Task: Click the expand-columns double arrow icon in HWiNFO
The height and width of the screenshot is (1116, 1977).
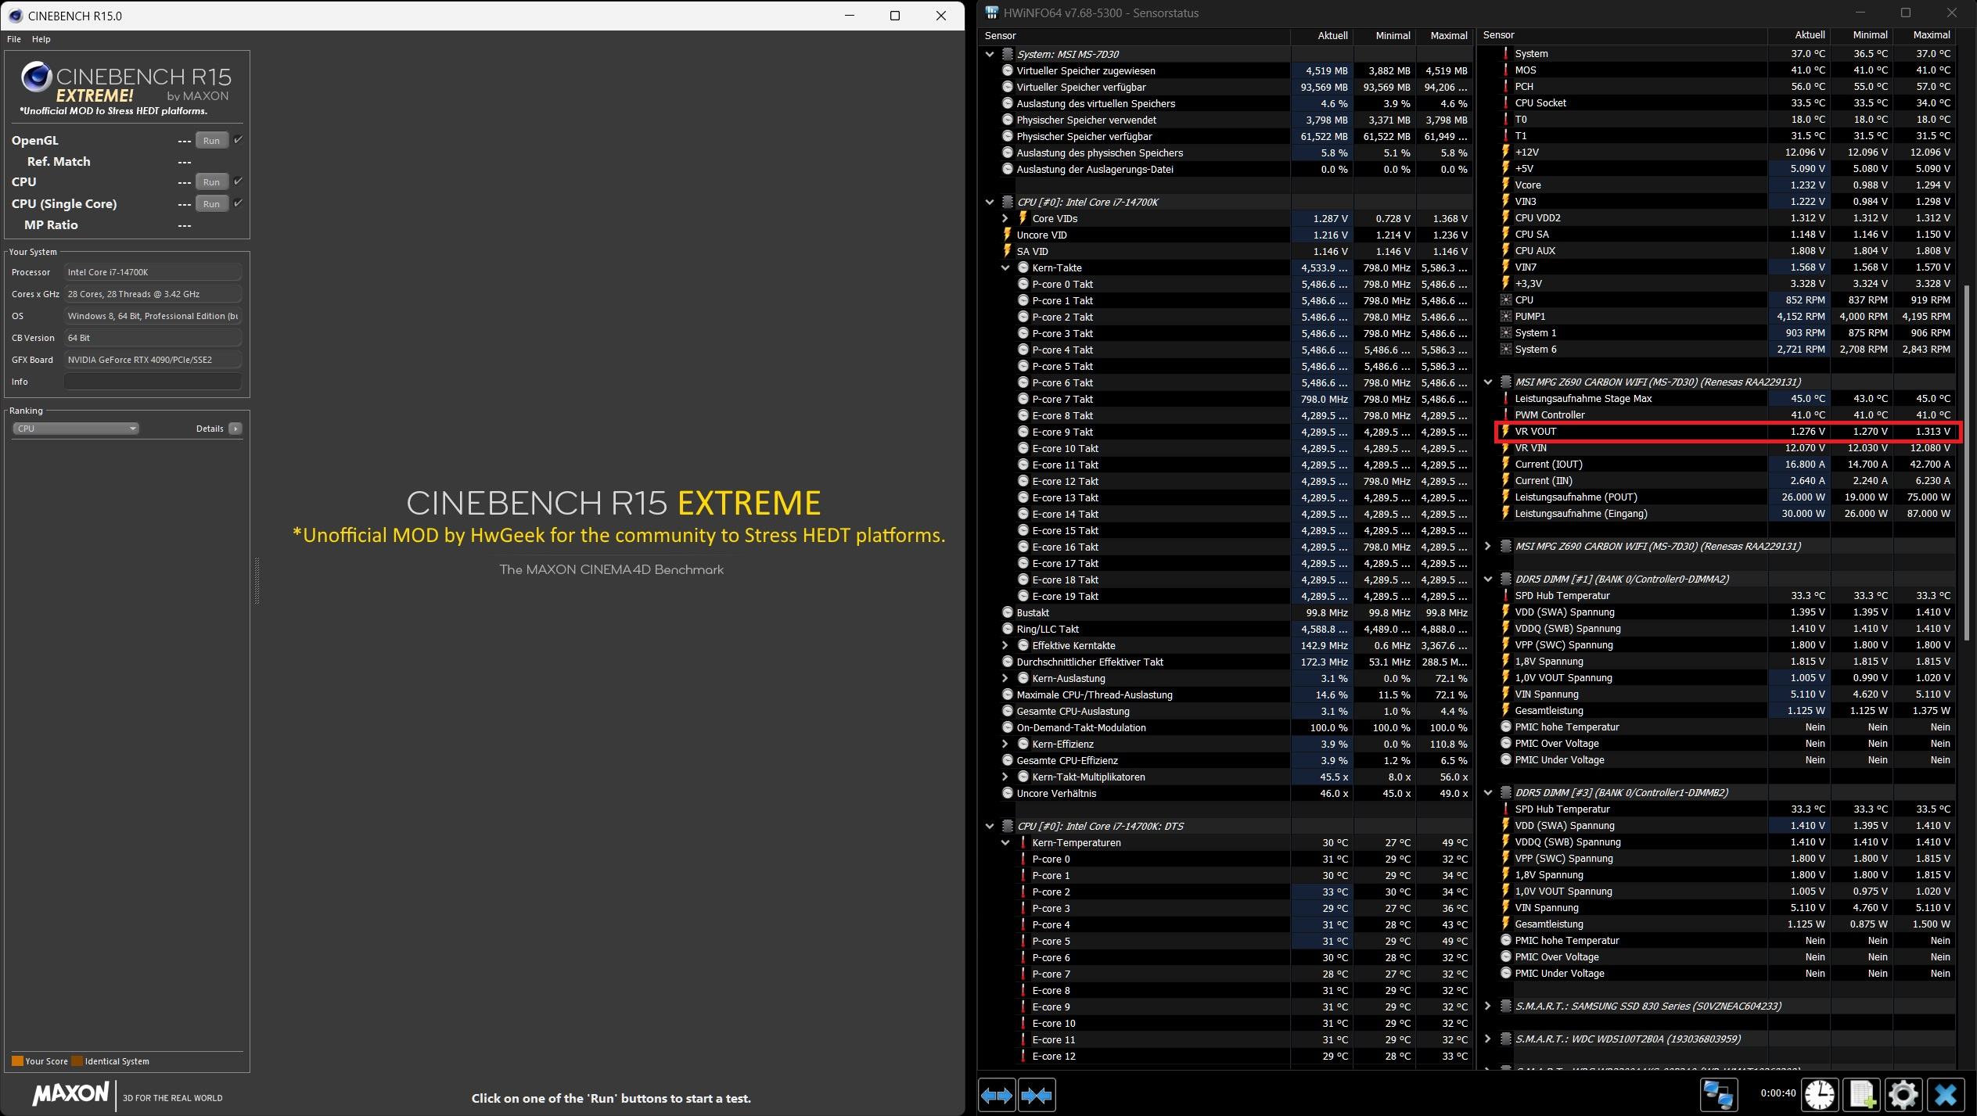Action: pos(997,1095)
